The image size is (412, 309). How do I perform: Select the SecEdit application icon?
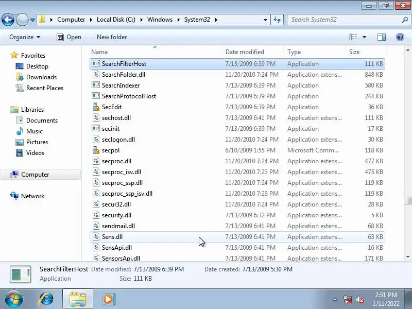pos(96,107)
